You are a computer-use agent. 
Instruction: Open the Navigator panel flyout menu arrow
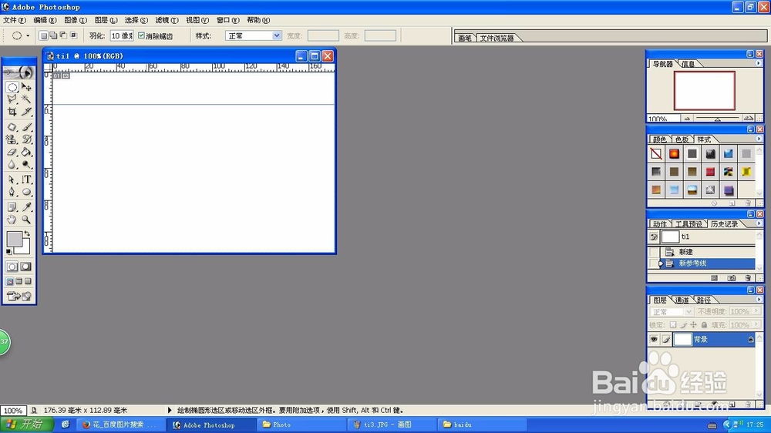[x=758, y=63]
